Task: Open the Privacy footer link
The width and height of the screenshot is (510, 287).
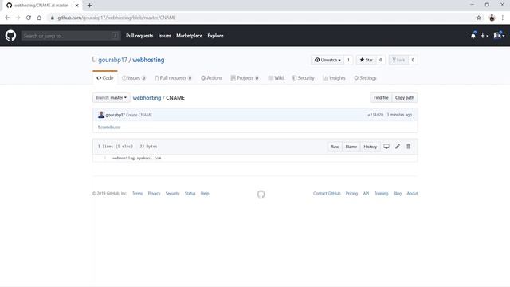Action: coord(154,193)
